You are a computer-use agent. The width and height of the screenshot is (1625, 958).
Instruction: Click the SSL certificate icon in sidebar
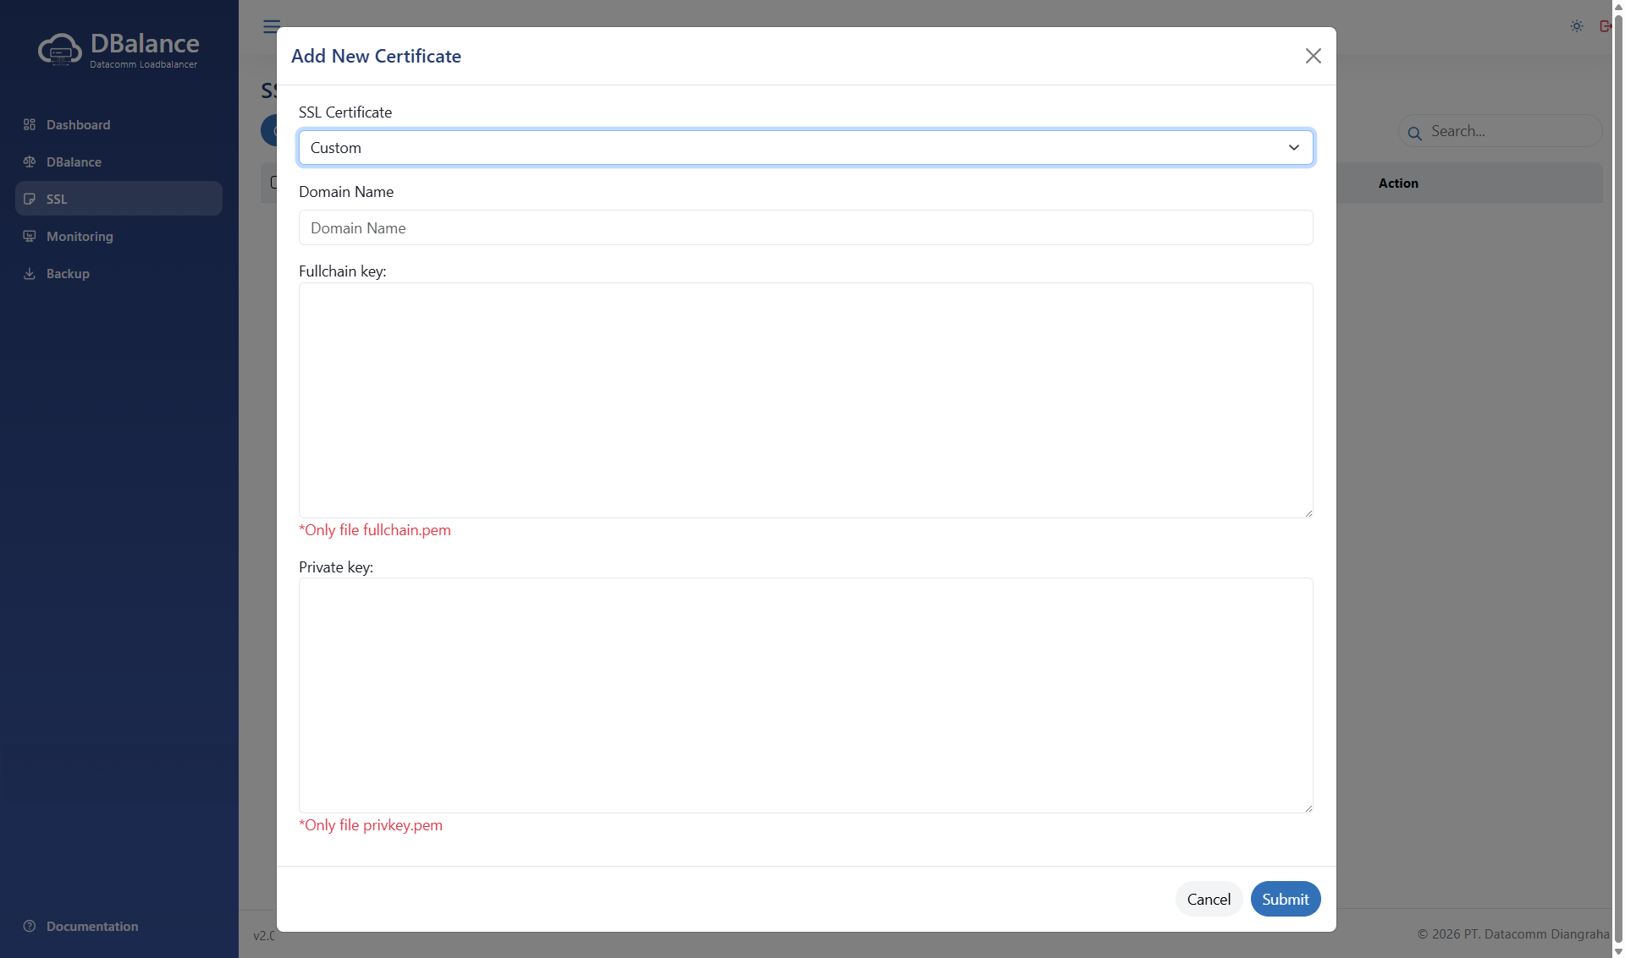click(x=30, y=199)
